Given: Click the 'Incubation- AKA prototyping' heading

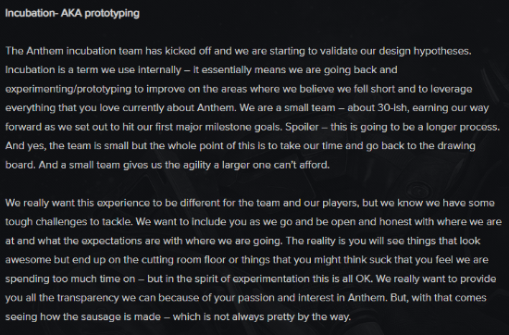Looking at the screenshot, I should pos(72,13).
